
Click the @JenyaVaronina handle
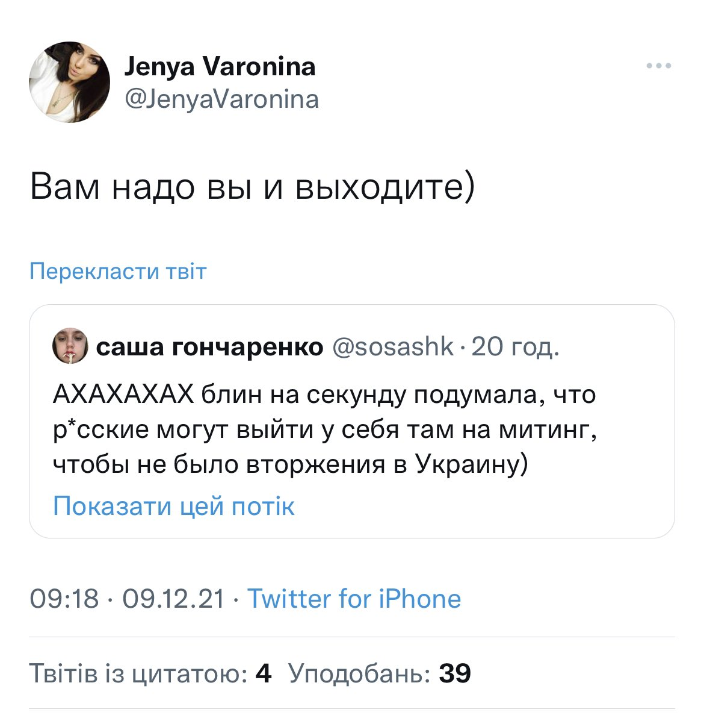point(221,99)
